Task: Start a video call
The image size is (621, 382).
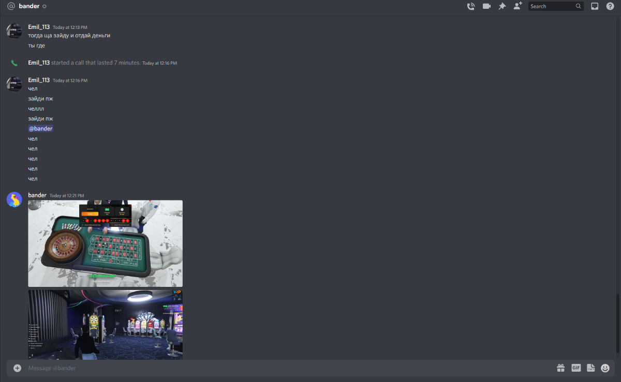Action: [x=486, y=6]
